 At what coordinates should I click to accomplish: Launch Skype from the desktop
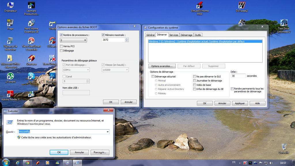[x=31, y=76]
